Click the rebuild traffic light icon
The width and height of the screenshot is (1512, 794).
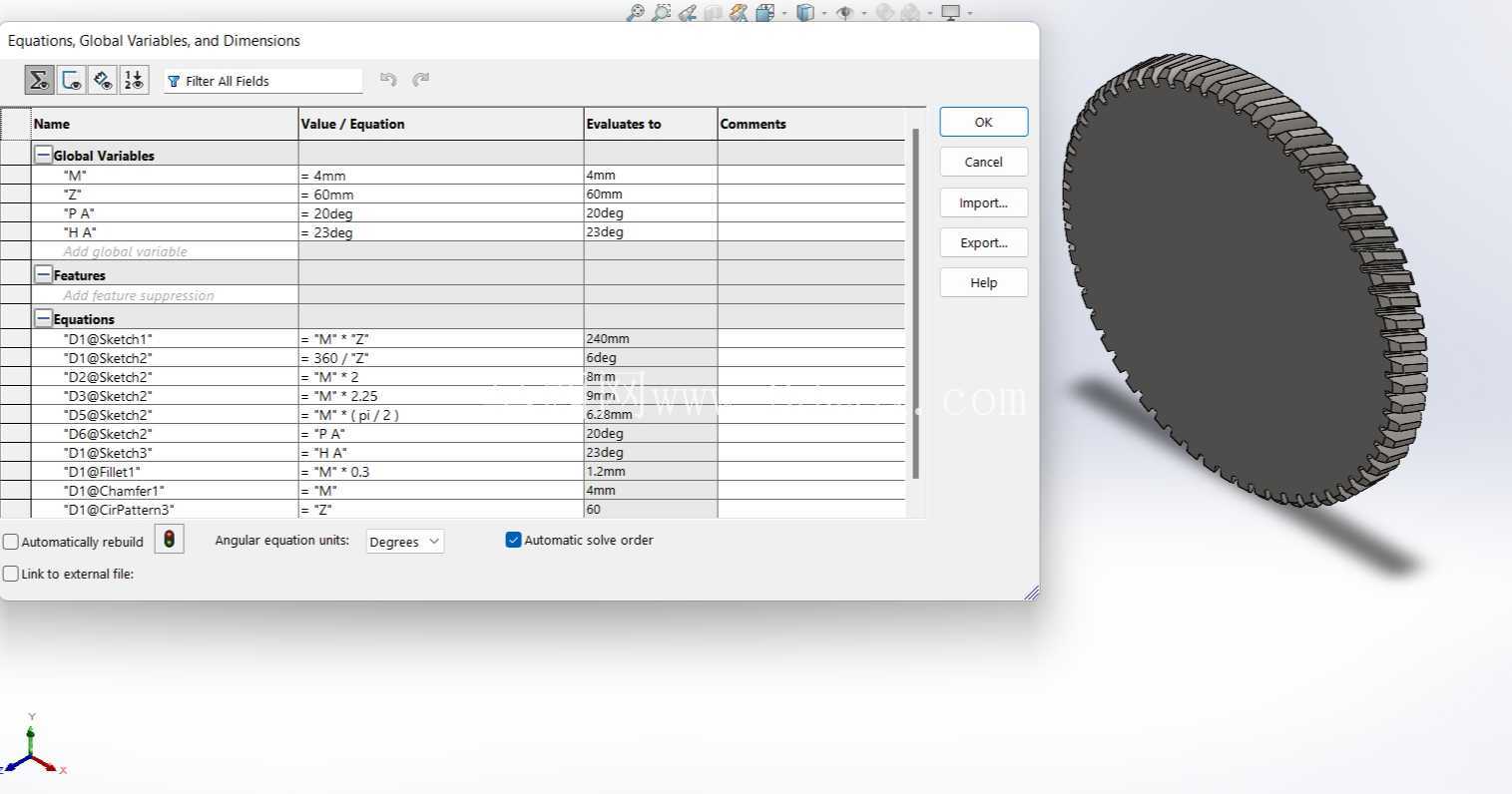click(170, 540)
